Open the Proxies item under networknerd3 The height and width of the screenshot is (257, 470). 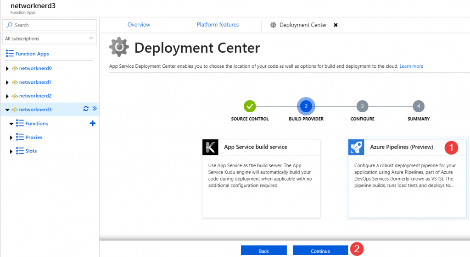(x=34, y=137)
